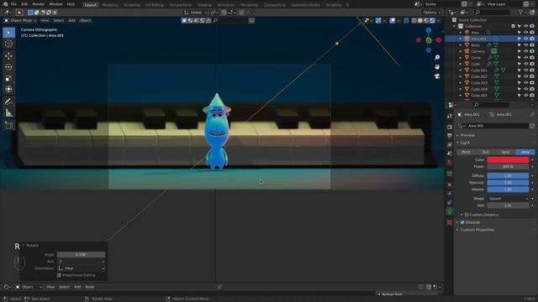Select the Select Box tool
Image resolution: width=538 pixels, height=302 pixels.
tap(8, 33)
